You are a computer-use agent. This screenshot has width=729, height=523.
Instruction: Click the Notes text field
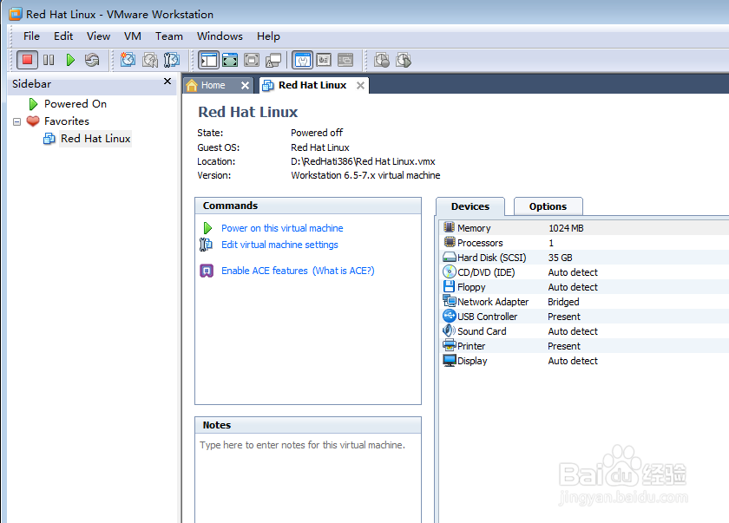click(x=307, y=477)
